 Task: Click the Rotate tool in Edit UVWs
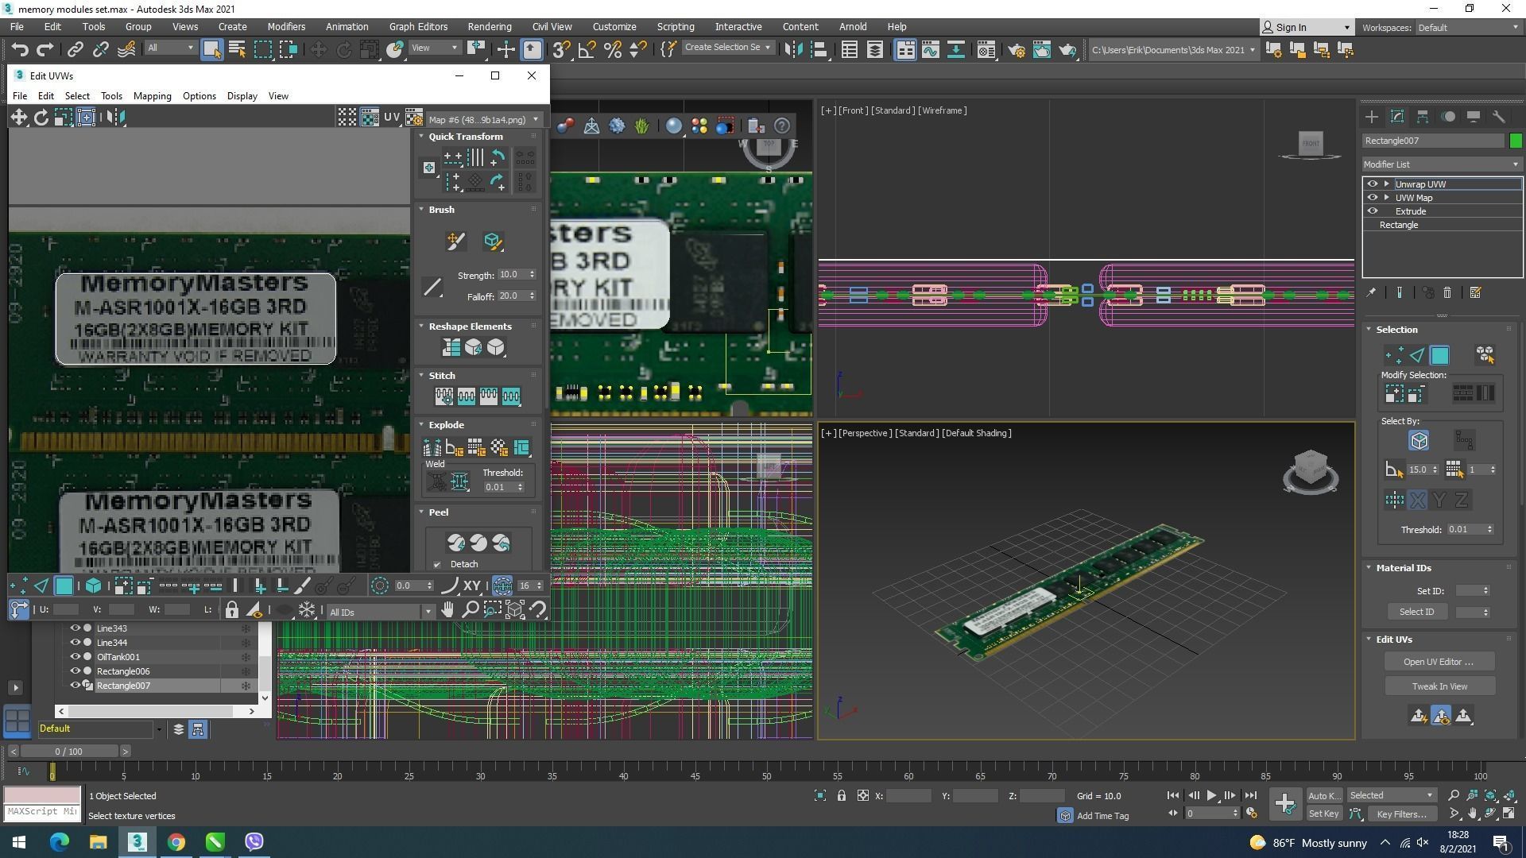(x=41, y=118)
